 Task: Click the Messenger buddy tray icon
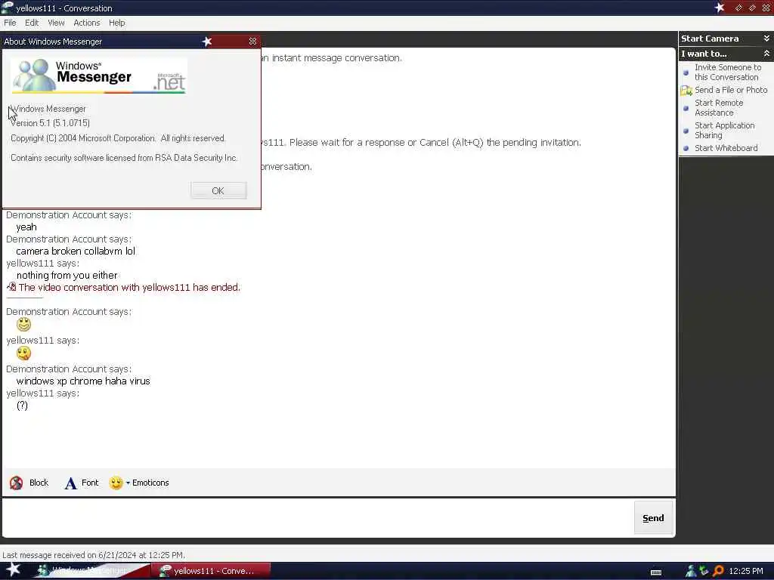click(x=691, y=571)
